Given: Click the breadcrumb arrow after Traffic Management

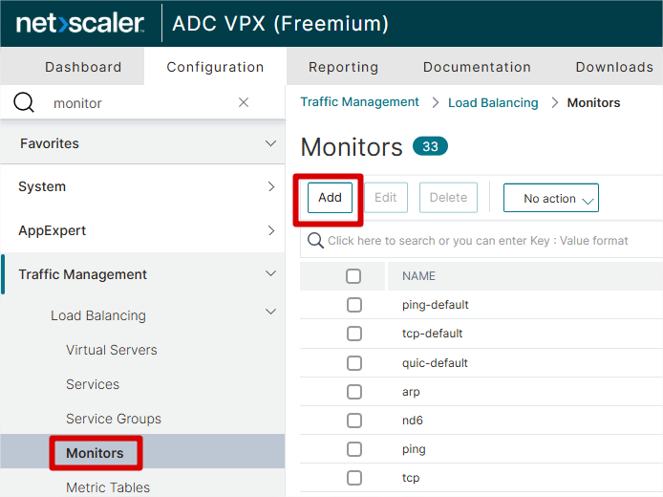Looking at the screenshot, I should coord(435,102).
